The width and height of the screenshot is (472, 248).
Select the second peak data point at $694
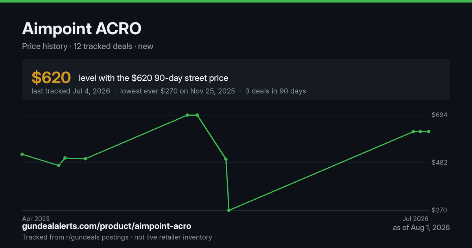pyautogui.click(x=197, y=115)
